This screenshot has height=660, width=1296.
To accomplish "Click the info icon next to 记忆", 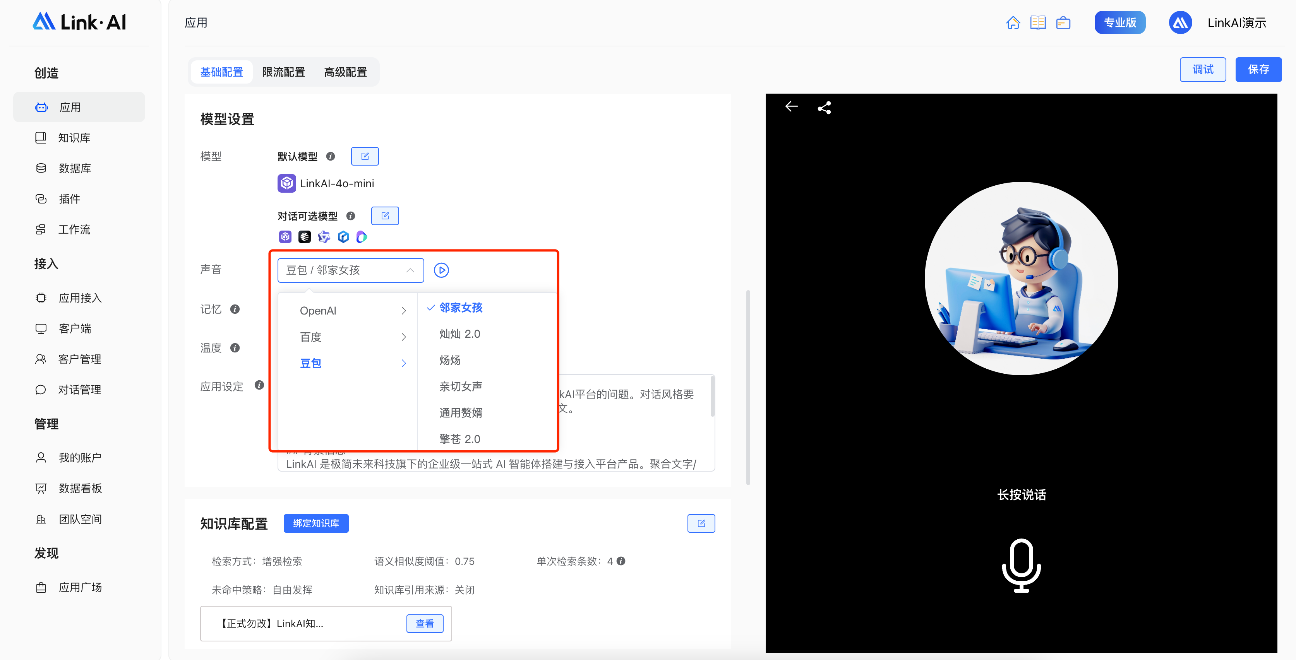I will click(235, 309).
